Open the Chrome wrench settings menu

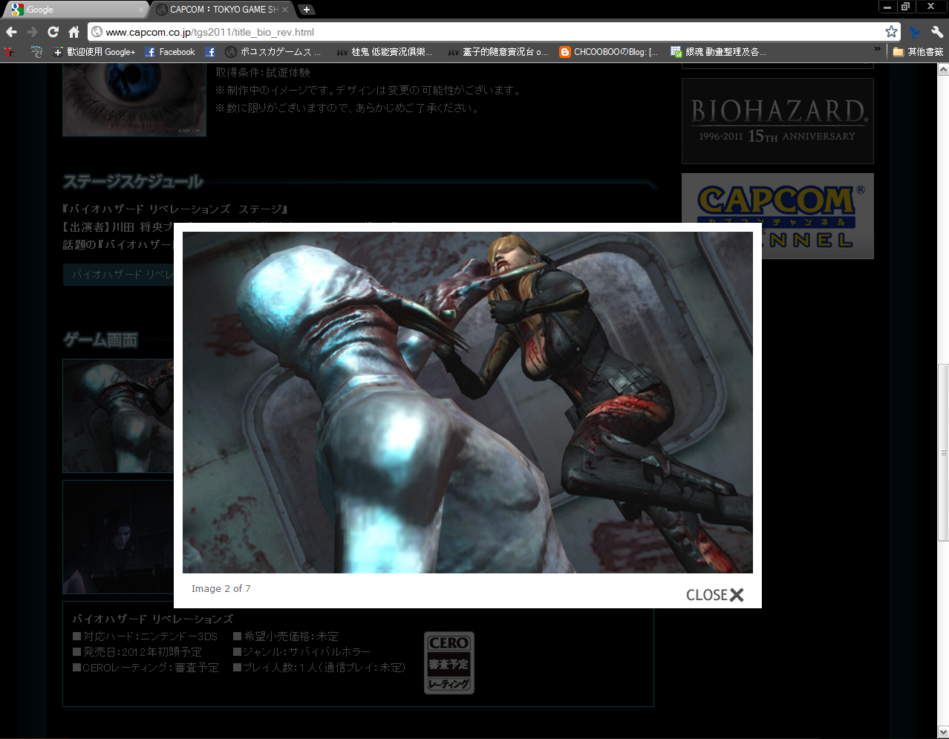point(936,32)
